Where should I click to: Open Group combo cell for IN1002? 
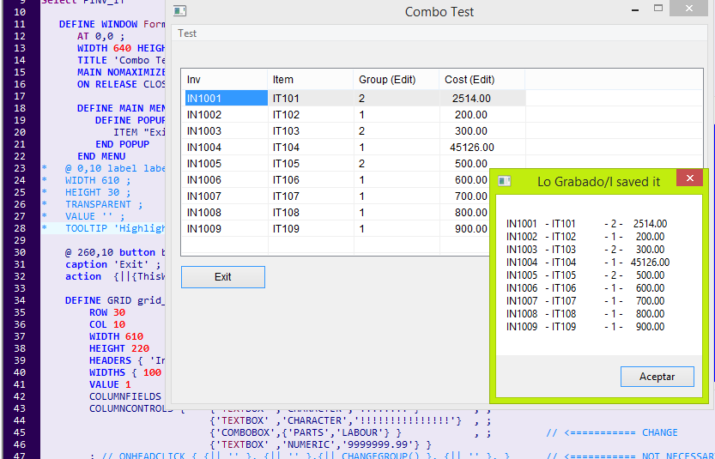pyautogui.click(x=396, y=115)
